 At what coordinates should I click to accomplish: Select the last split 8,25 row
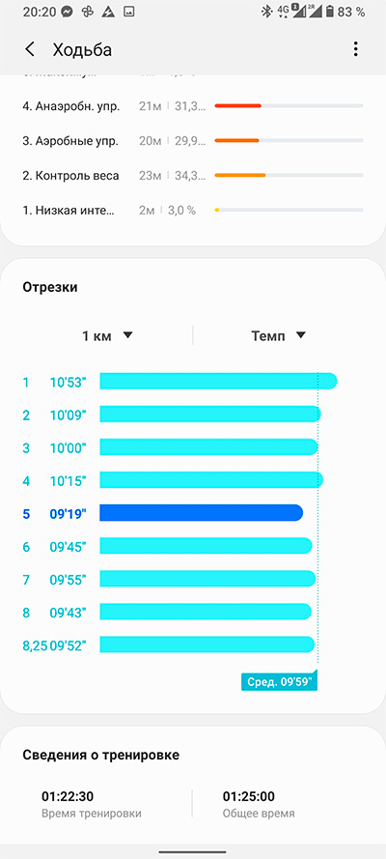click(x=169, y=644)
